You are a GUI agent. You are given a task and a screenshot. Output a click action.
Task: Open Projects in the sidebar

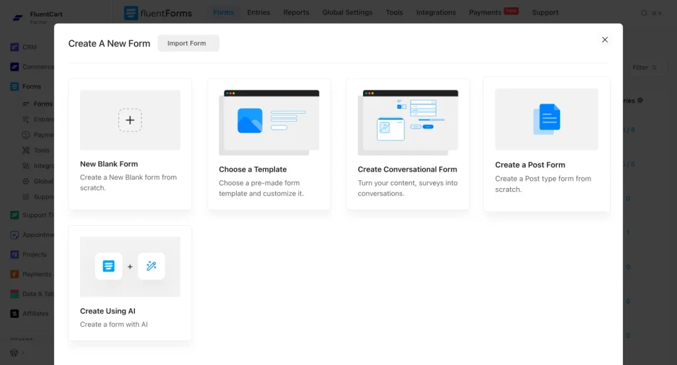click(28, 255)
